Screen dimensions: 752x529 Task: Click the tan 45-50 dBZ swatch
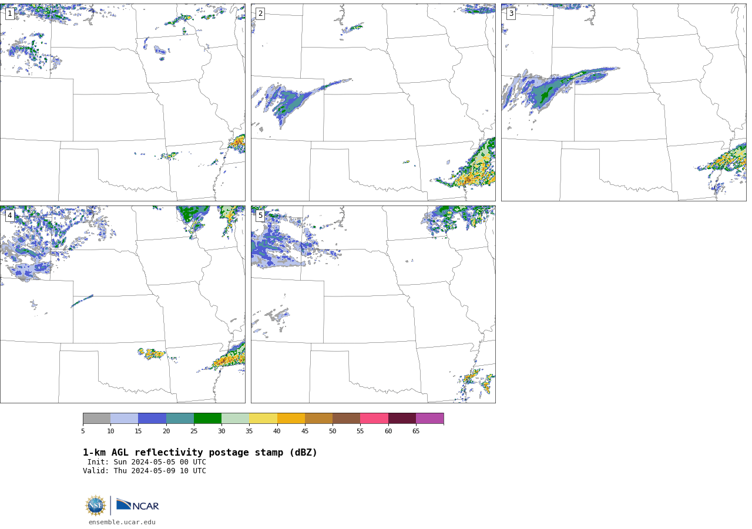click(318, 418)
